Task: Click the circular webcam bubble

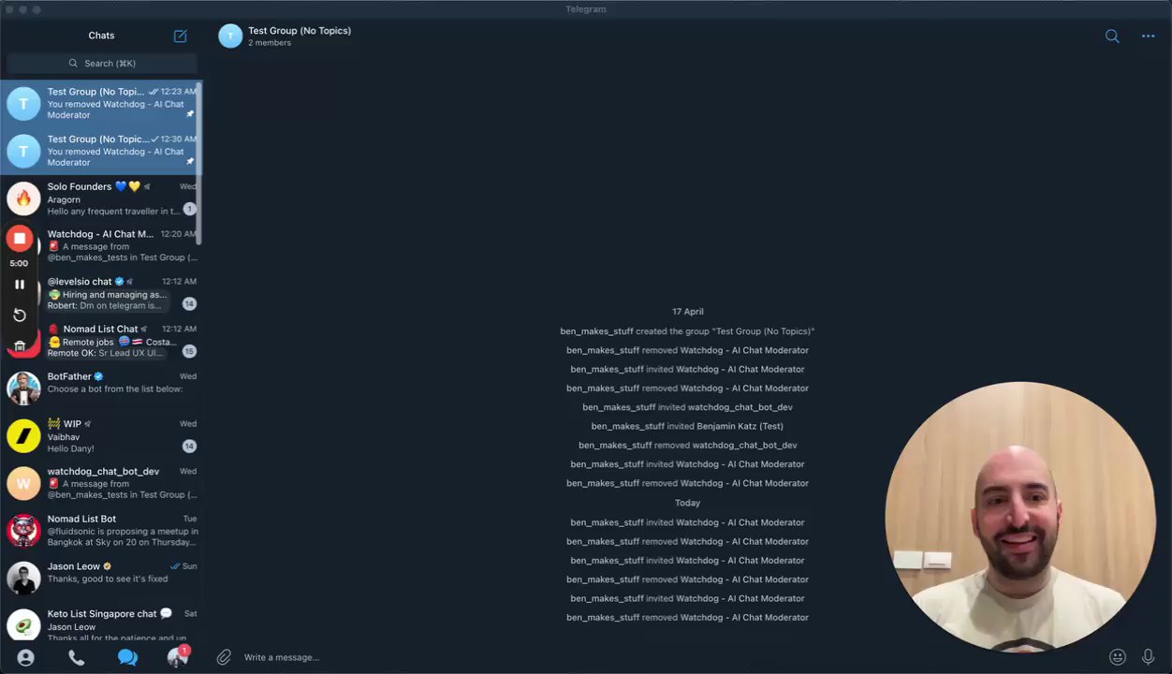Action: tap(1019, 516)
